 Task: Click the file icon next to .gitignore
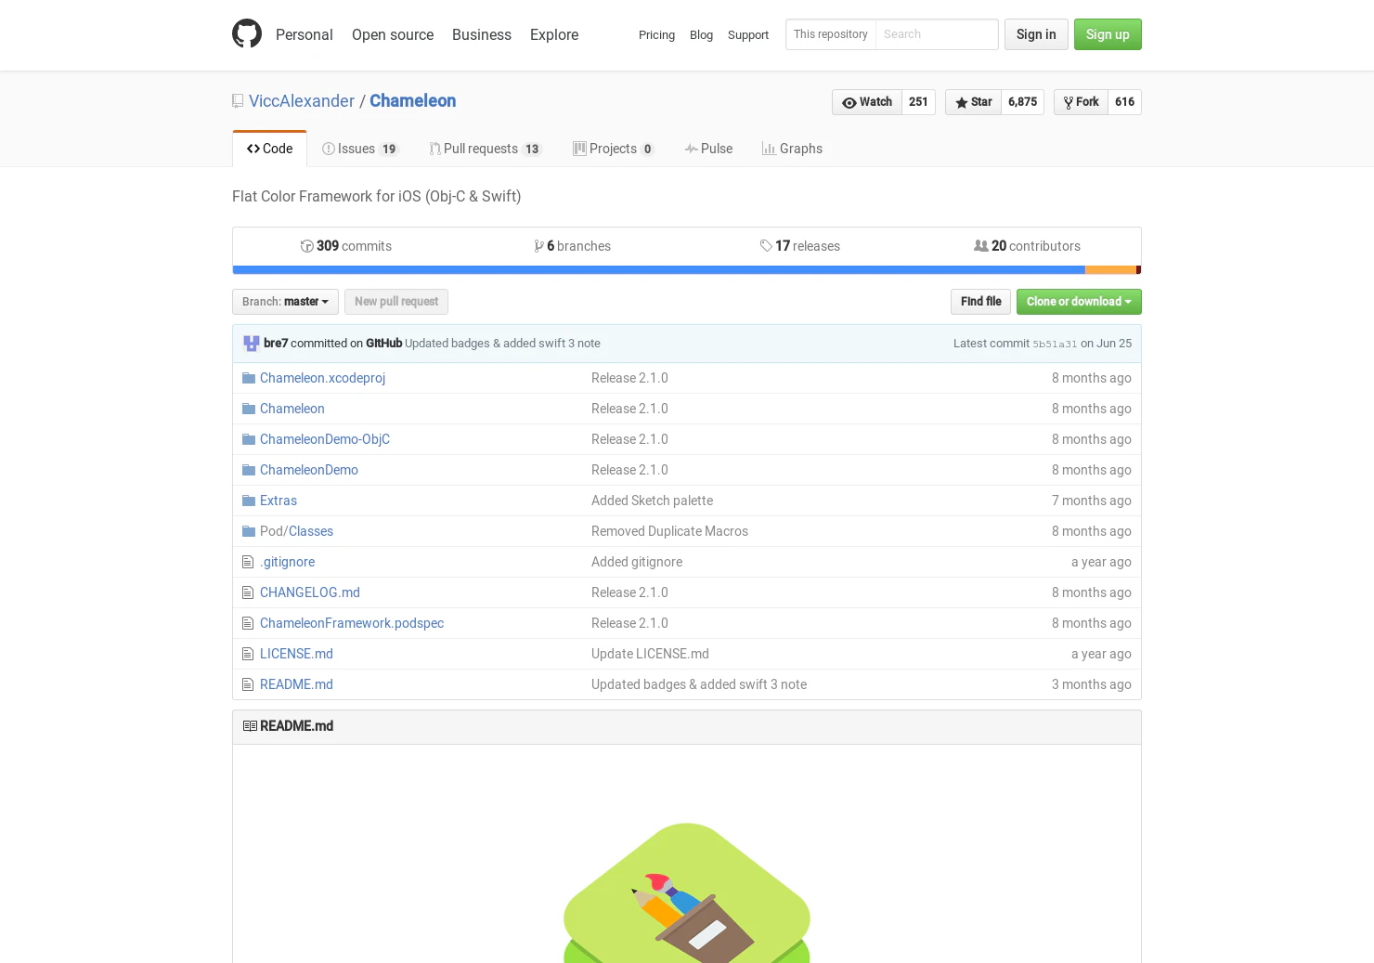(248, 562)
